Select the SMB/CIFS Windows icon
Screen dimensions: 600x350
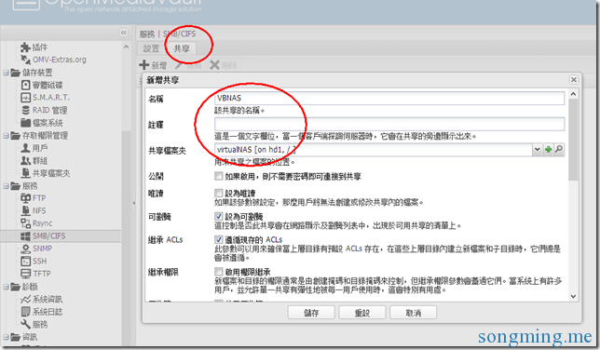25,236
